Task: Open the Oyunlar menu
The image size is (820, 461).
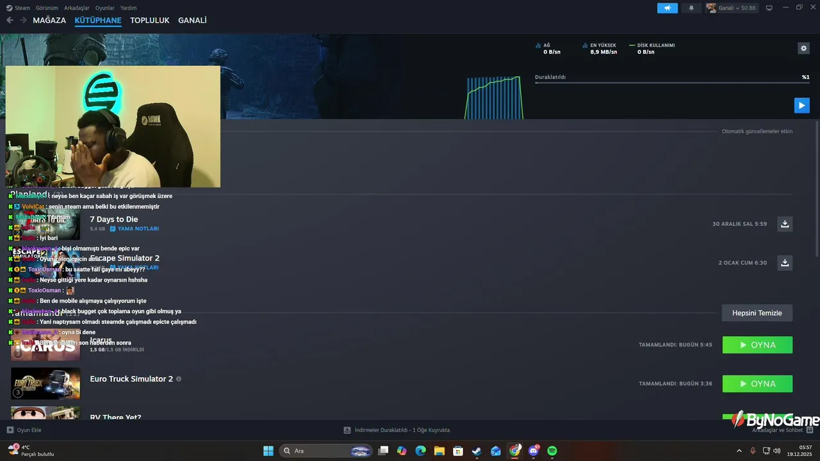Action: pyautogui.click(x=104, y=8)
